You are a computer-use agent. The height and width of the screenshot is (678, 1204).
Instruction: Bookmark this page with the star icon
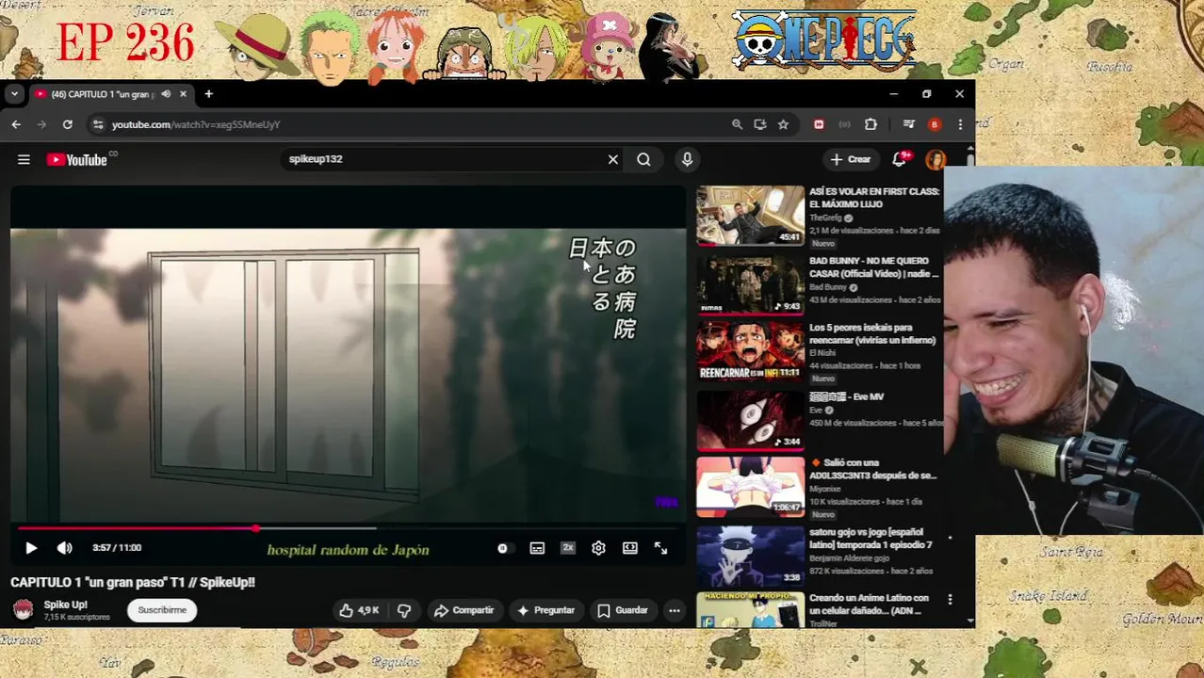[x=783, y=124]
